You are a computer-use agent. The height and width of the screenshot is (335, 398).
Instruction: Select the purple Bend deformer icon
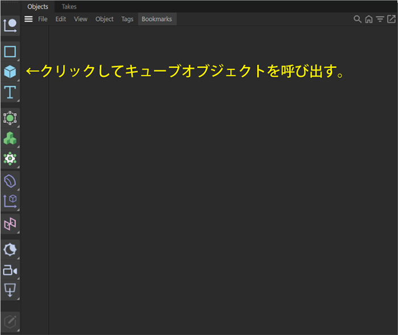click(10, 181)
